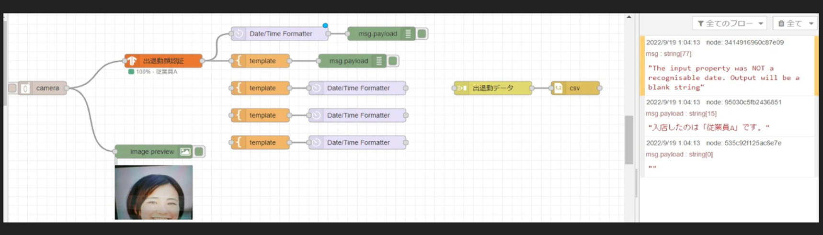Viewport: 823px width, 235px height.
Task: Click the canvas scrollbar's up arrow
Action: tap(629, 17)
